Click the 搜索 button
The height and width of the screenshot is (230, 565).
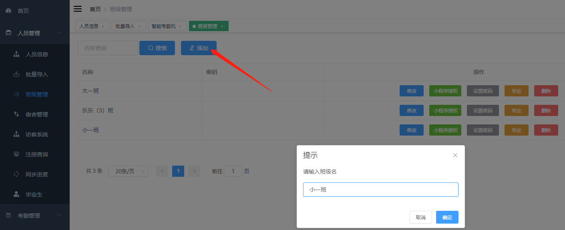pos(157,48)
